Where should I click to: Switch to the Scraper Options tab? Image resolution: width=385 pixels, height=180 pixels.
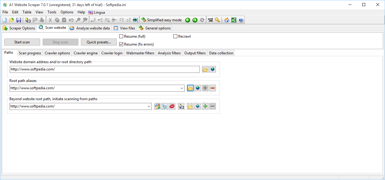click(x=19, y=28)
